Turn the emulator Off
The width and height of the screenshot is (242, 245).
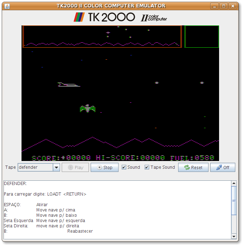tap(223, 167)
